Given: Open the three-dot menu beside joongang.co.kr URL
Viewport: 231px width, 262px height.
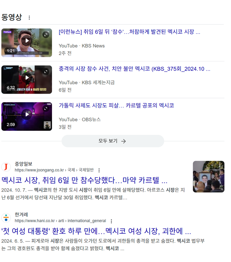Looking at the screenshot, I should click(99, 170).
